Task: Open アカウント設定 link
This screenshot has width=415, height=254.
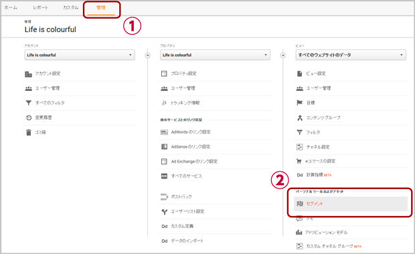Action: pos(48,74)
